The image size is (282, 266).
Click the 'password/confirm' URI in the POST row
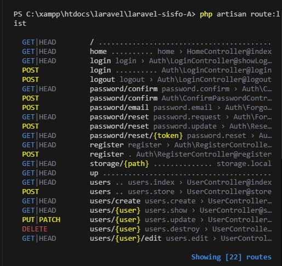coord(123,98)
